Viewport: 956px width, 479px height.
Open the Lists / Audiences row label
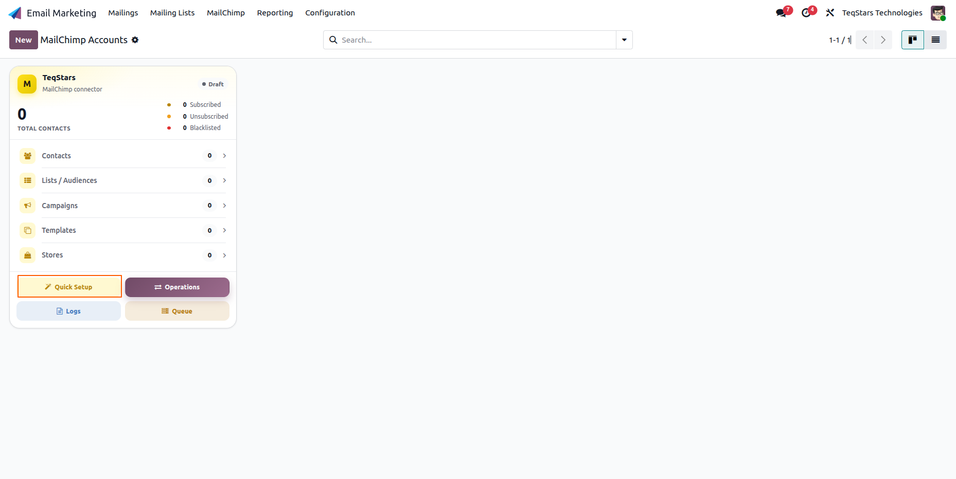click(69, 180)
